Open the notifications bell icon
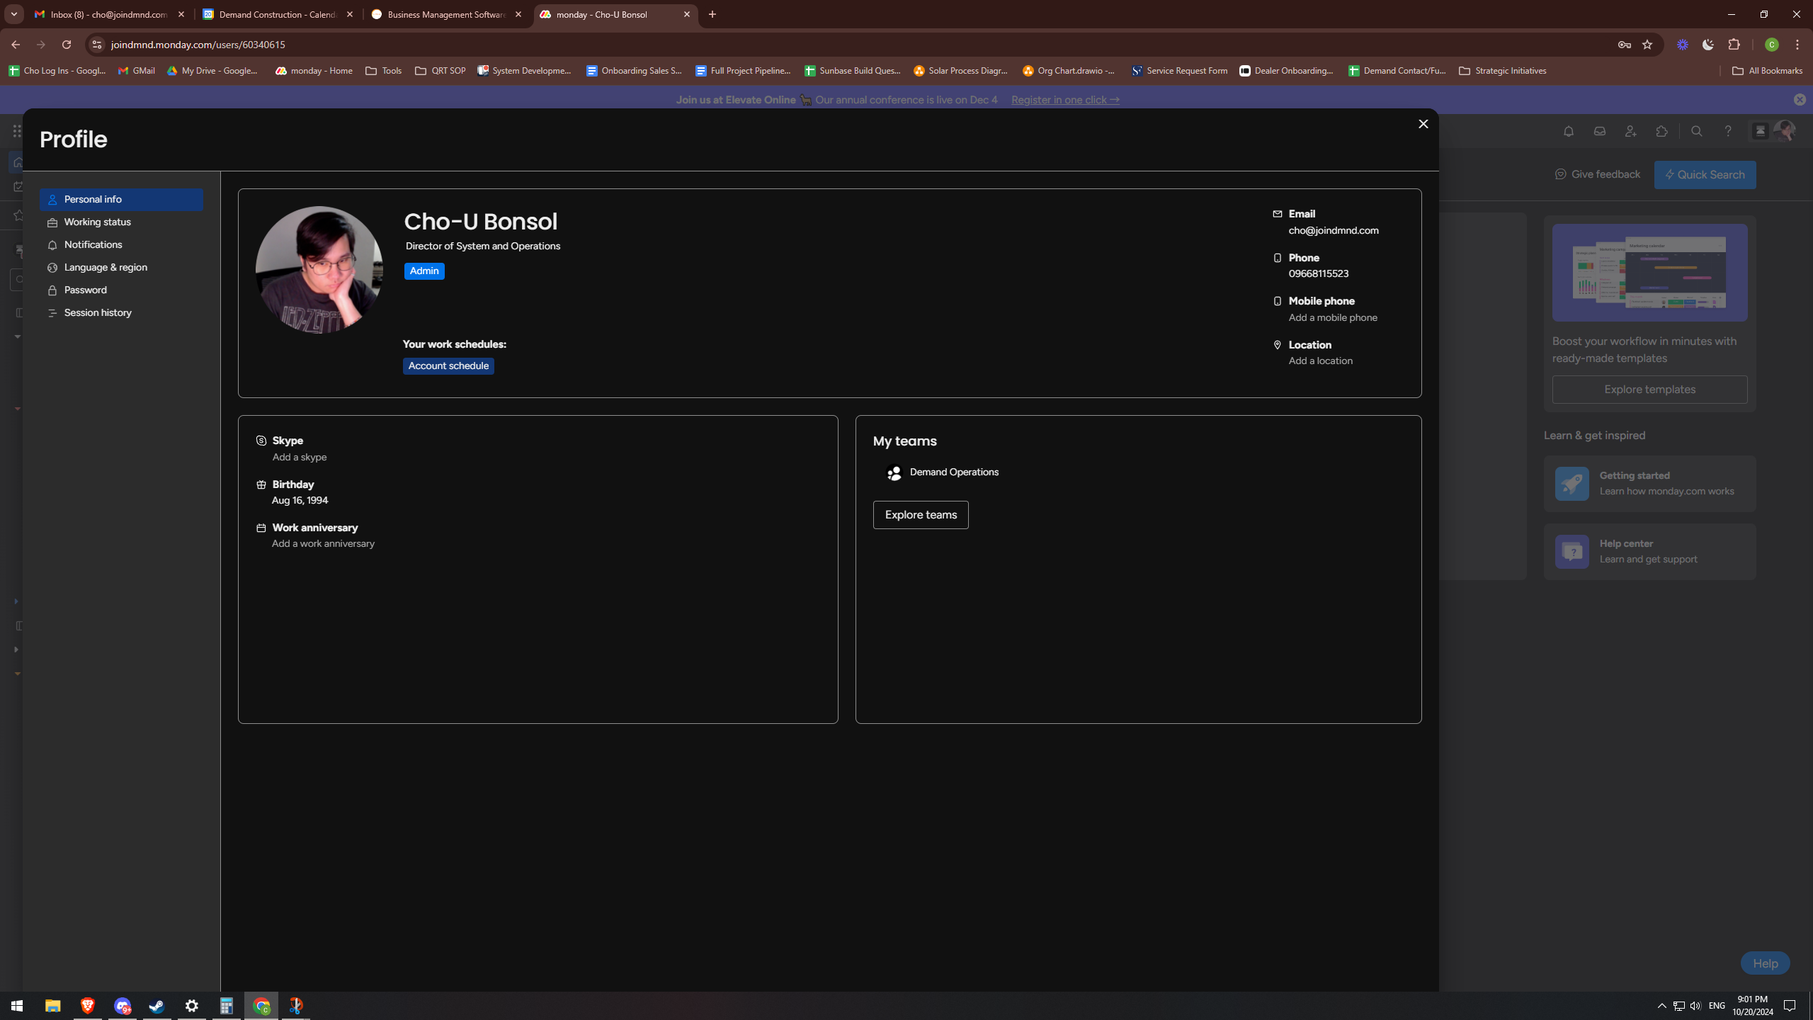The height and width of the screenshot is (1020, 1813). pyautogui.click(x=1568, y=131)
